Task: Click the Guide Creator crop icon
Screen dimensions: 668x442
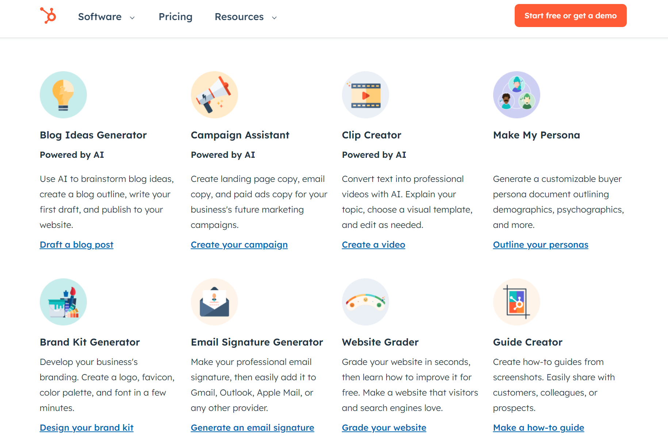Action: (x=517, y=302)
